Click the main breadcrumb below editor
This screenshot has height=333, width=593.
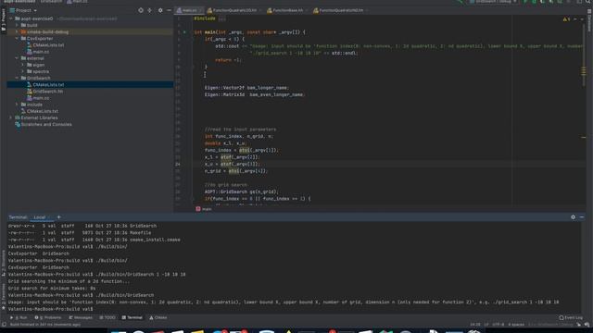[x=204, y=209]
